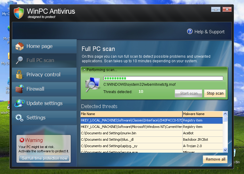This screenshot has height=174, width=244.
Task: Go to the Firewall section
Action: [x=44, y=89]
